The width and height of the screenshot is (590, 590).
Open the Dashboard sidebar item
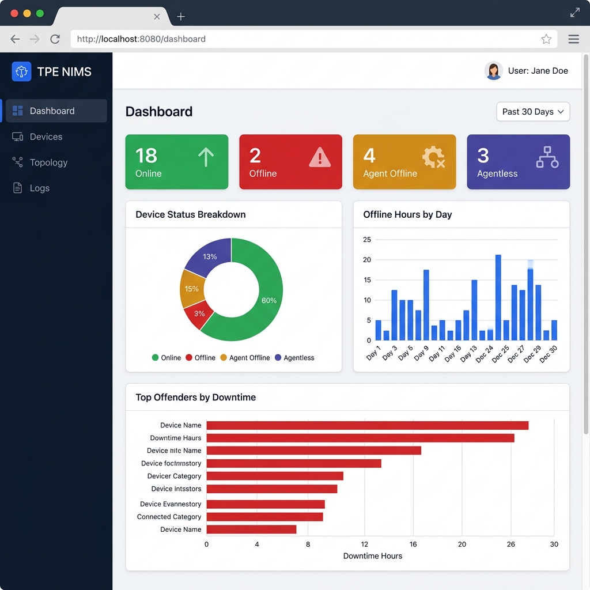click(x=56, y=111)
